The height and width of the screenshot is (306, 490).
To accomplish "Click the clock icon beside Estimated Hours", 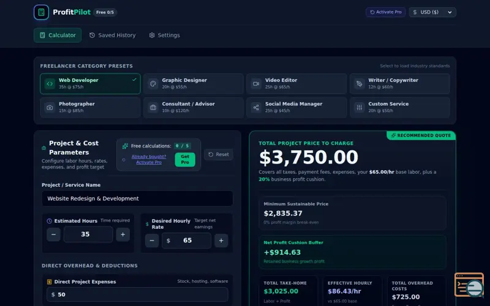I will tap(49, 221).
